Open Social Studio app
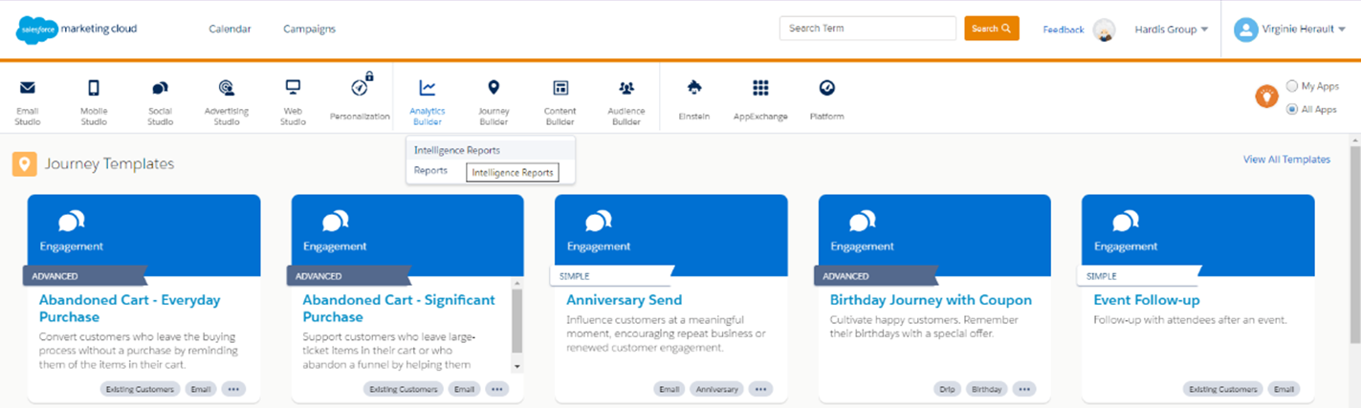Screen dimensions: 1361x408 [160, 100]
